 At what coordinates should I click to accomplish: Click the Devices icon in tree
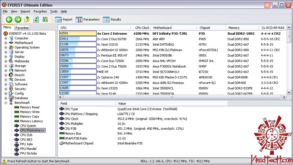tap(11, 80)
